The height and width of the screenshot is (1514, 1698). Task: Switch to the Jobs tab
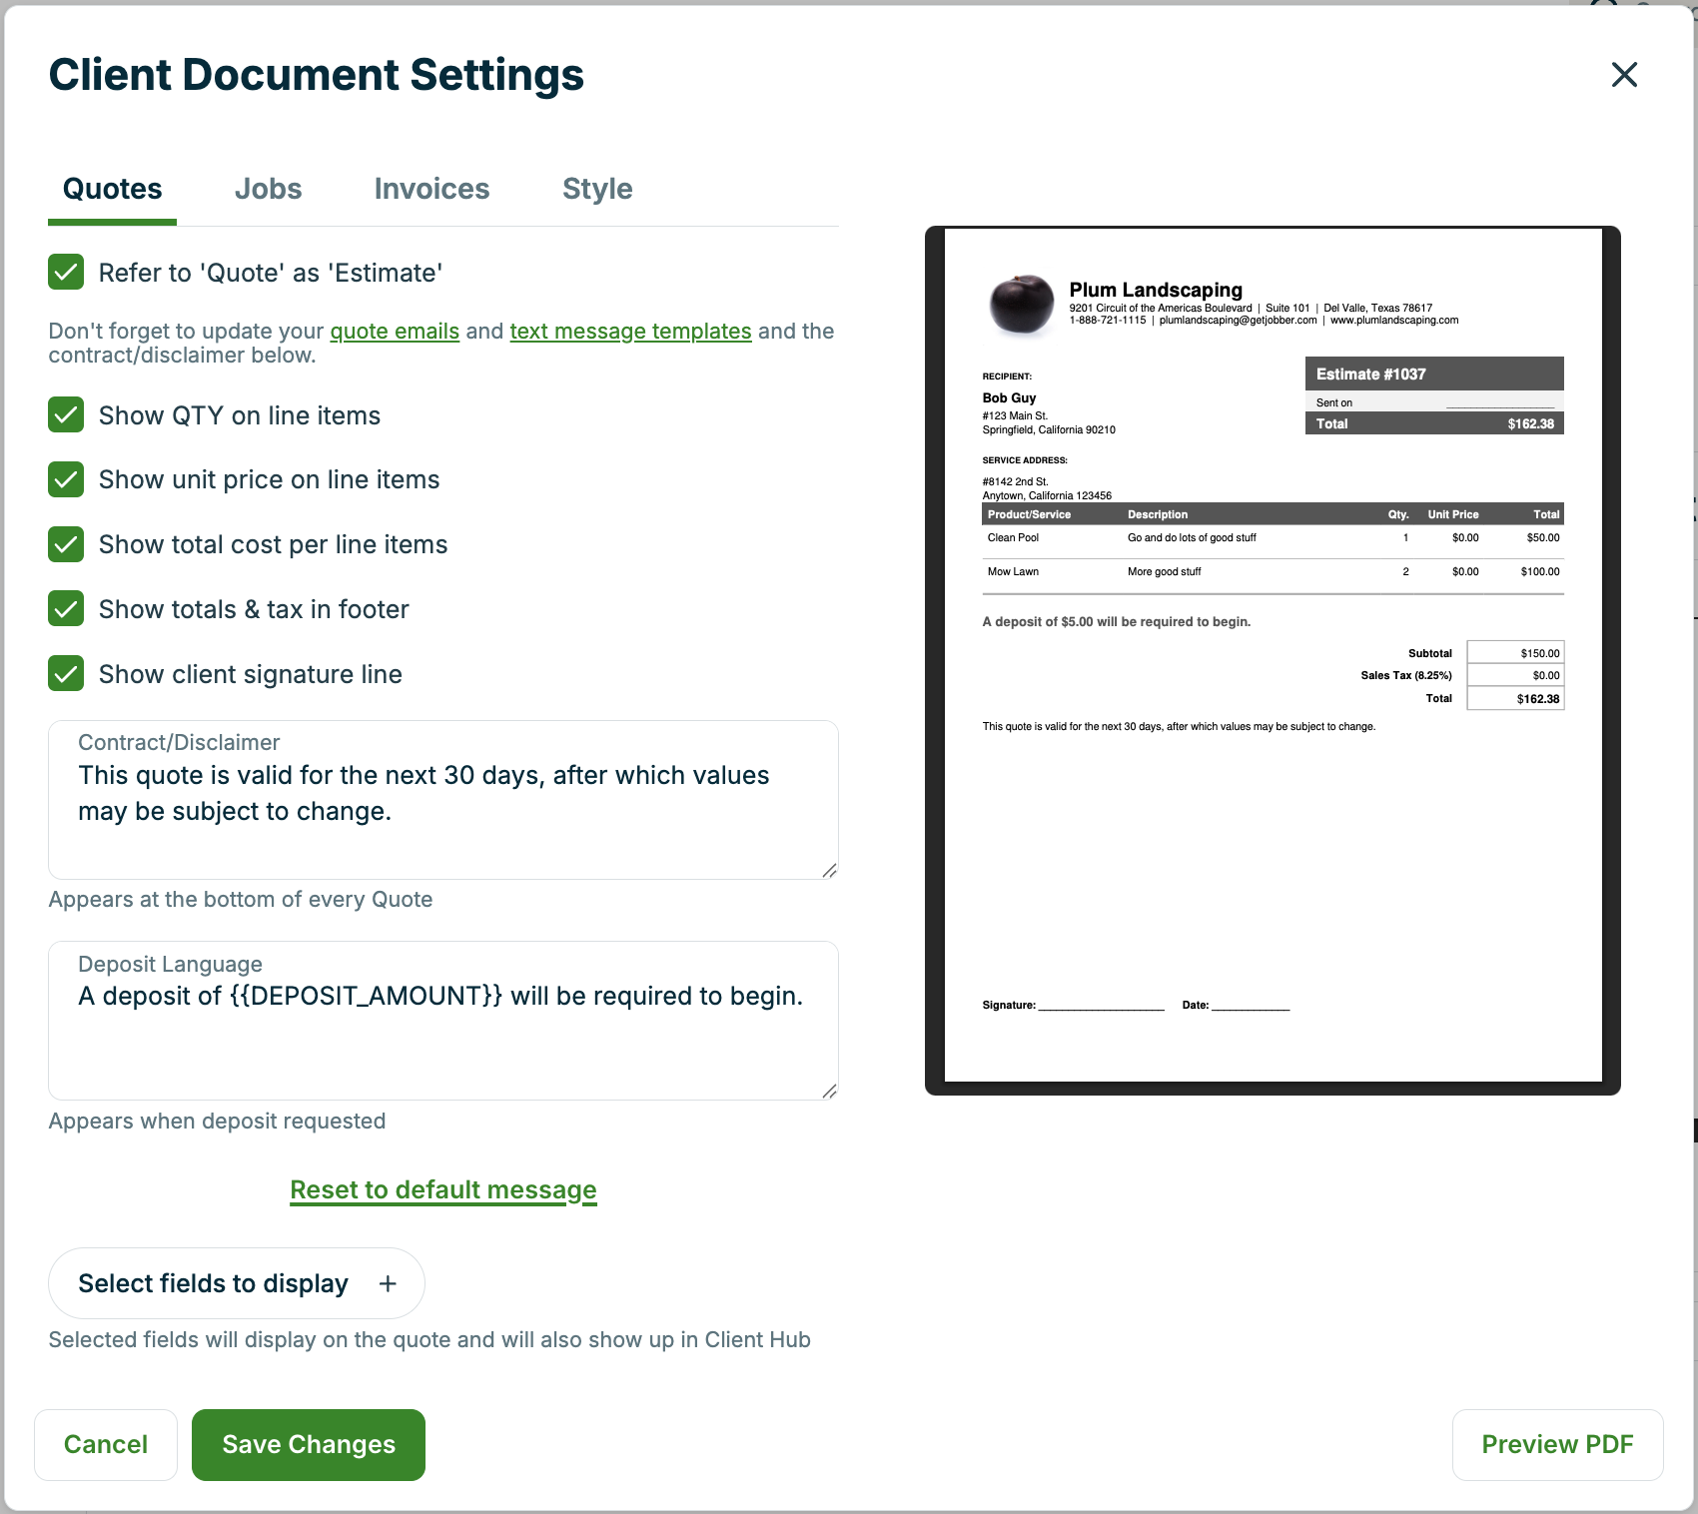pos(268,188)
